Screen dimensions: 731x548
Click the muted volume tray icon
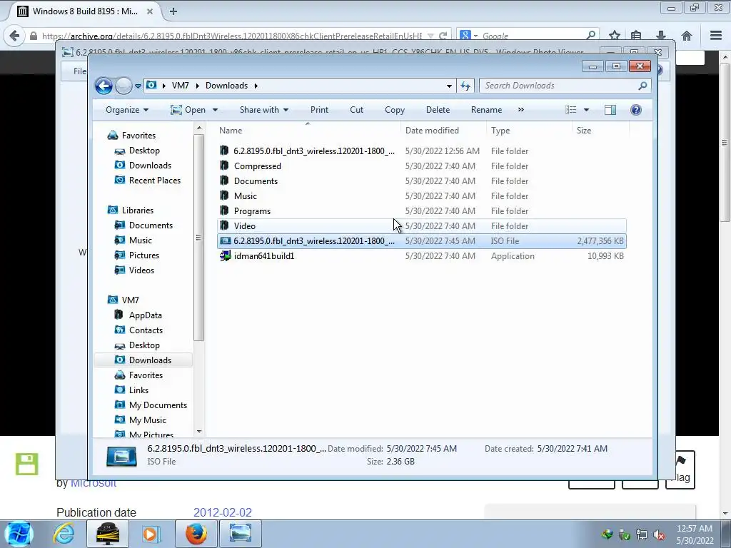(659, 535)
